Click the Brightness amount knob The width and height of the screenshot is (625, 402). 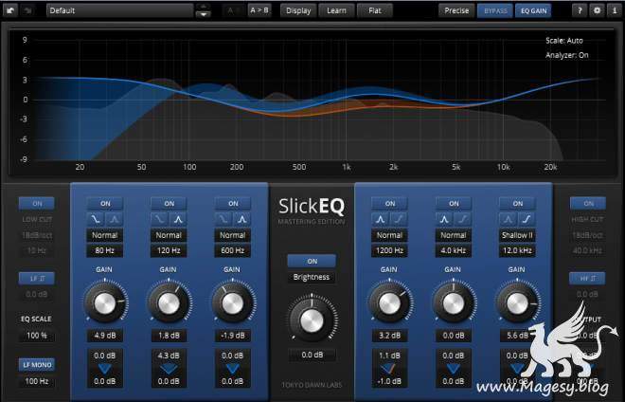pyautogui.click(x=312, y=320)
